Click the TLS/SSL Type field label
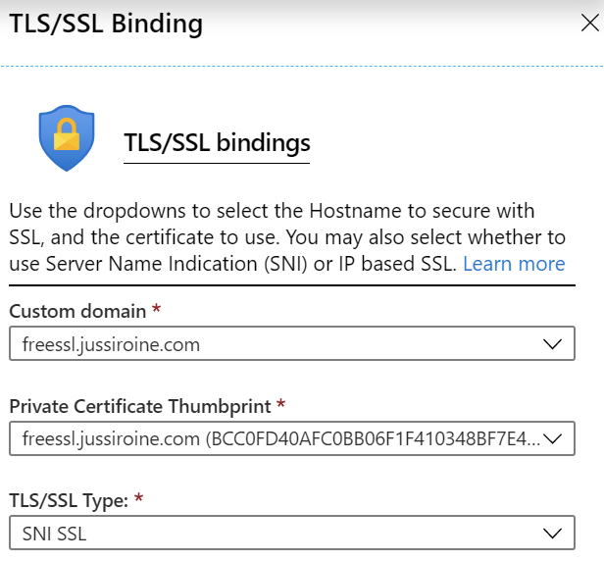 [69, 501]
